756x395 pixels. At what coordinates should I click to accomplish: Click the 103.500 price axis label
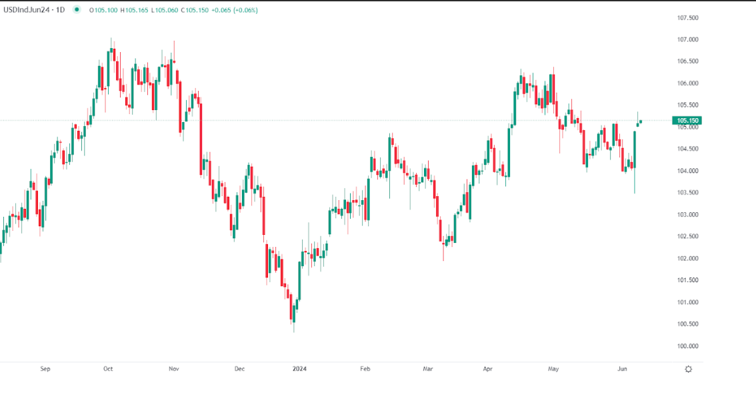click(687, 193)
